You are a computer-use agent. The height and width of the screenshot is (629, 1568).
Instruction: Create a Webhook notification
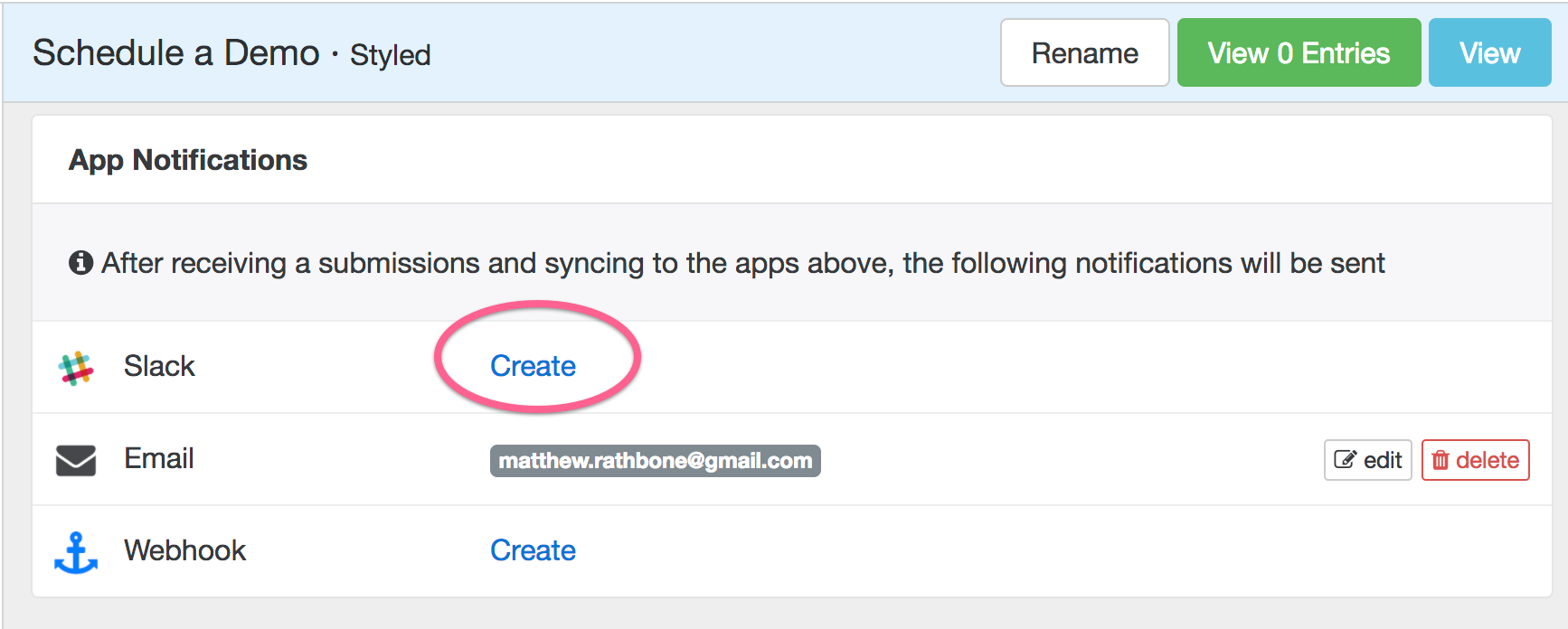(533, 550)
